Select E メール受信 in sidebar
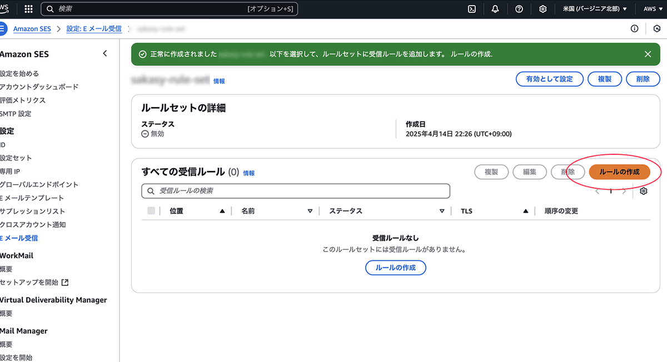 coord(19,238)
